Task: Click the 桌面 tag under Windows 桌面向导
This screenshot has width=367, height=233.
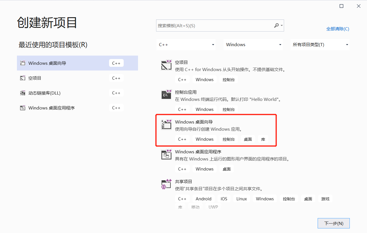Action: [x=248, y=139]
